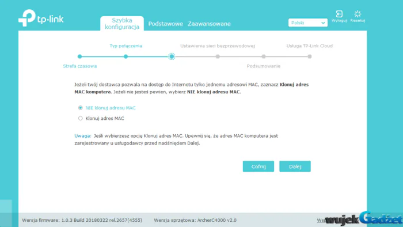Open the Polski language dropdown

coord(307,22)
